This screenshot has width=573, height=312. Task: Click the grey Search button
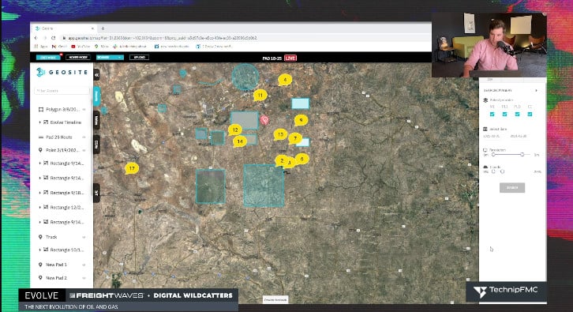512,188
